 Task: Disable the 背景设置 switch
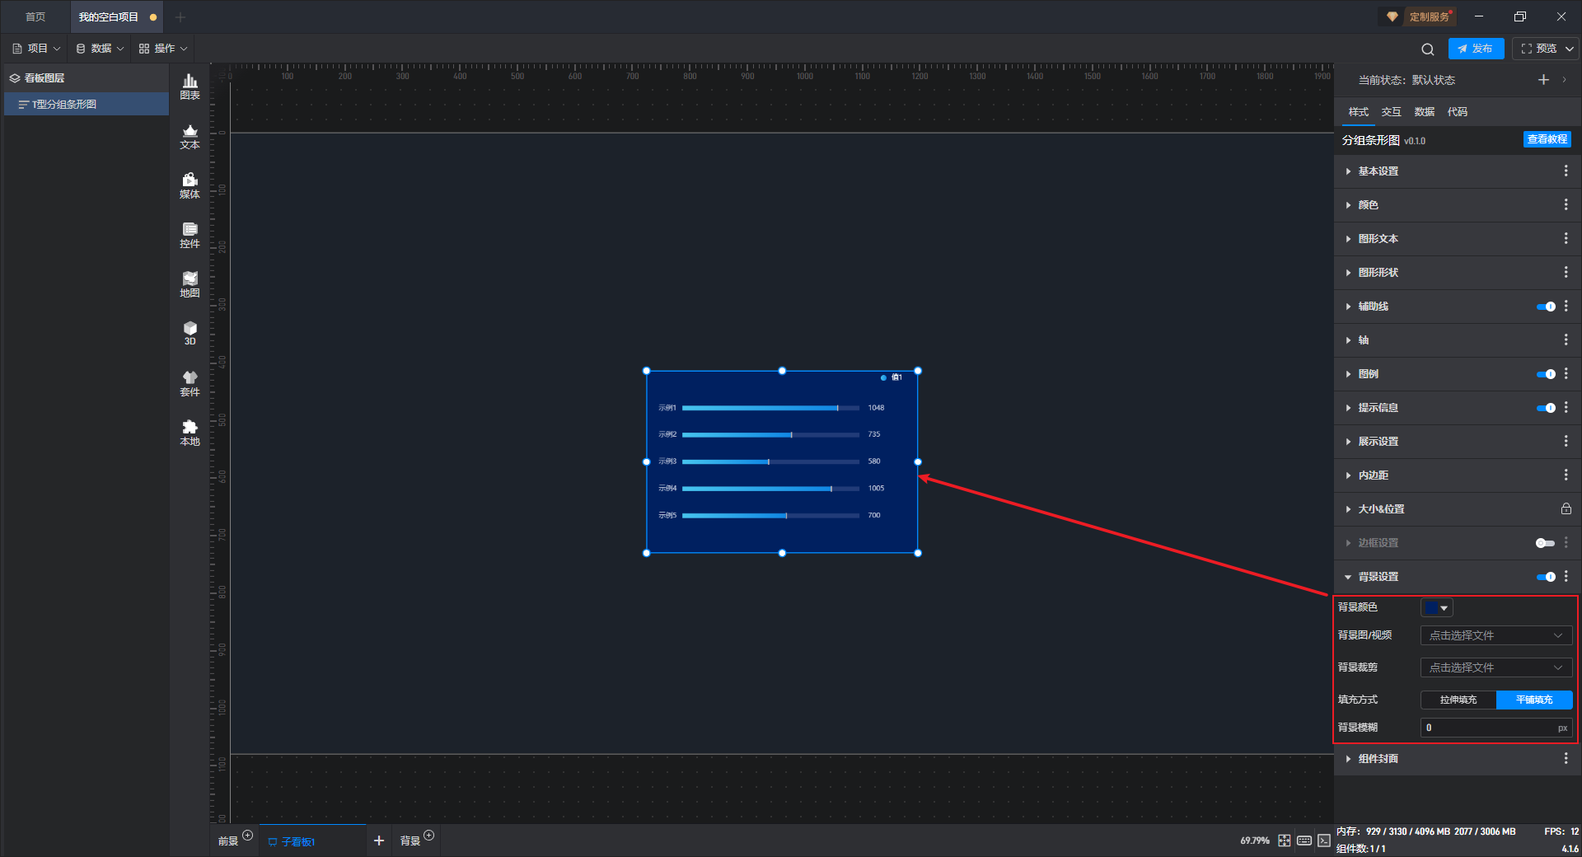(1546, 577)
